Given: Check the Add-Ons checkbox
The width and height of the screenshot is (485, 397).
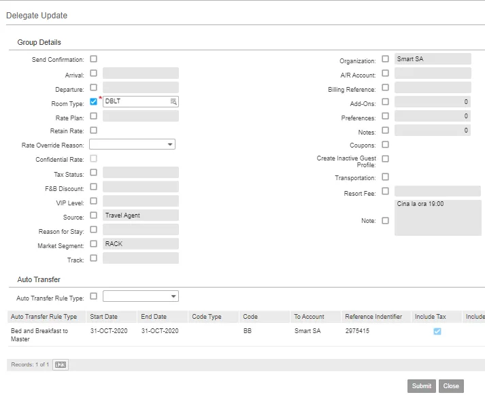Looking at the screenshot, I should (x=385, y=102).
